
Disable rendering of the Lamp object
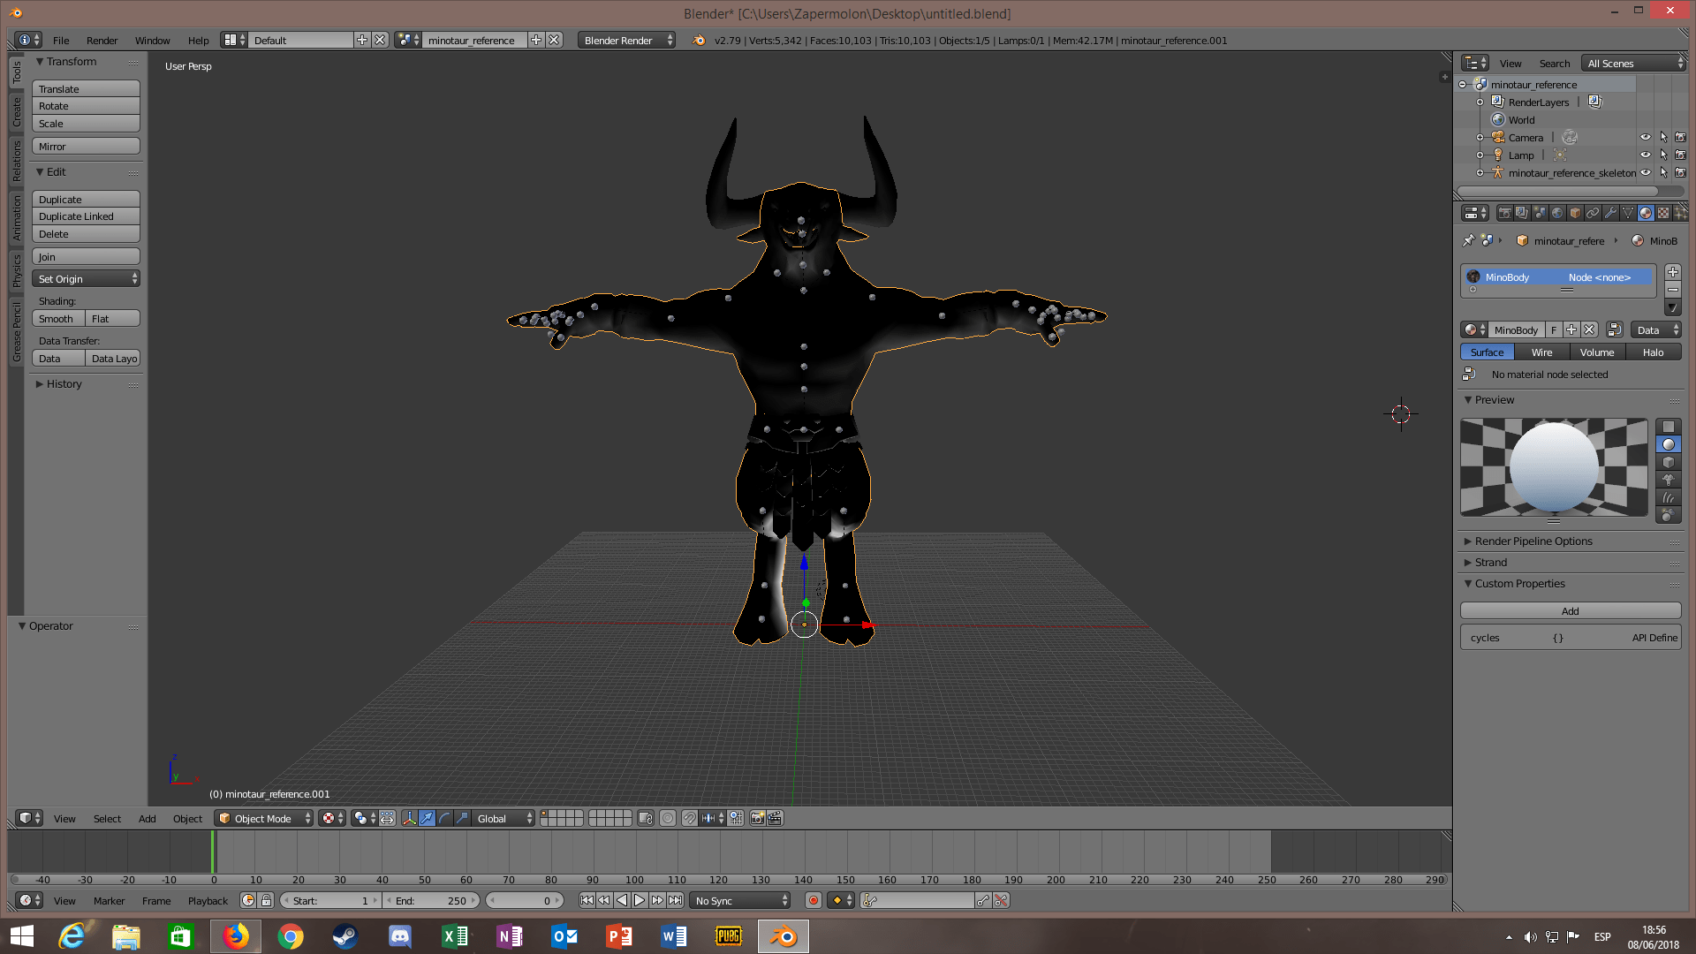click(x=1681, y=155)
